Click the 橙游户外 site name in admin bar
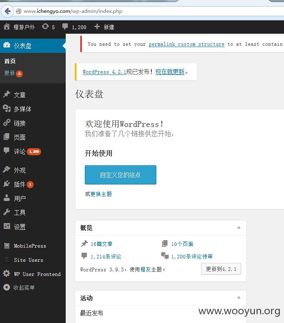 pos(24,27)
